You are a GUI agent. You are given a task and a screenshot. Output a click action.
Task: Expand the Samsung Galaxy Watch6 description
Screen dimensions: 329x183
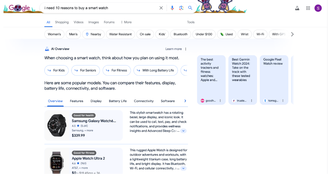183,131
